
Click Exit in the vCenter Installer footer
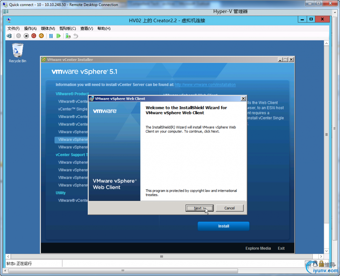[281, 248]
